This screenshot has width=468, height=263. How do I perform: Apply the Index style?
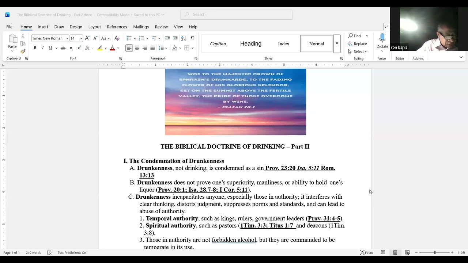pyautogui.click(x=284, y=43)
